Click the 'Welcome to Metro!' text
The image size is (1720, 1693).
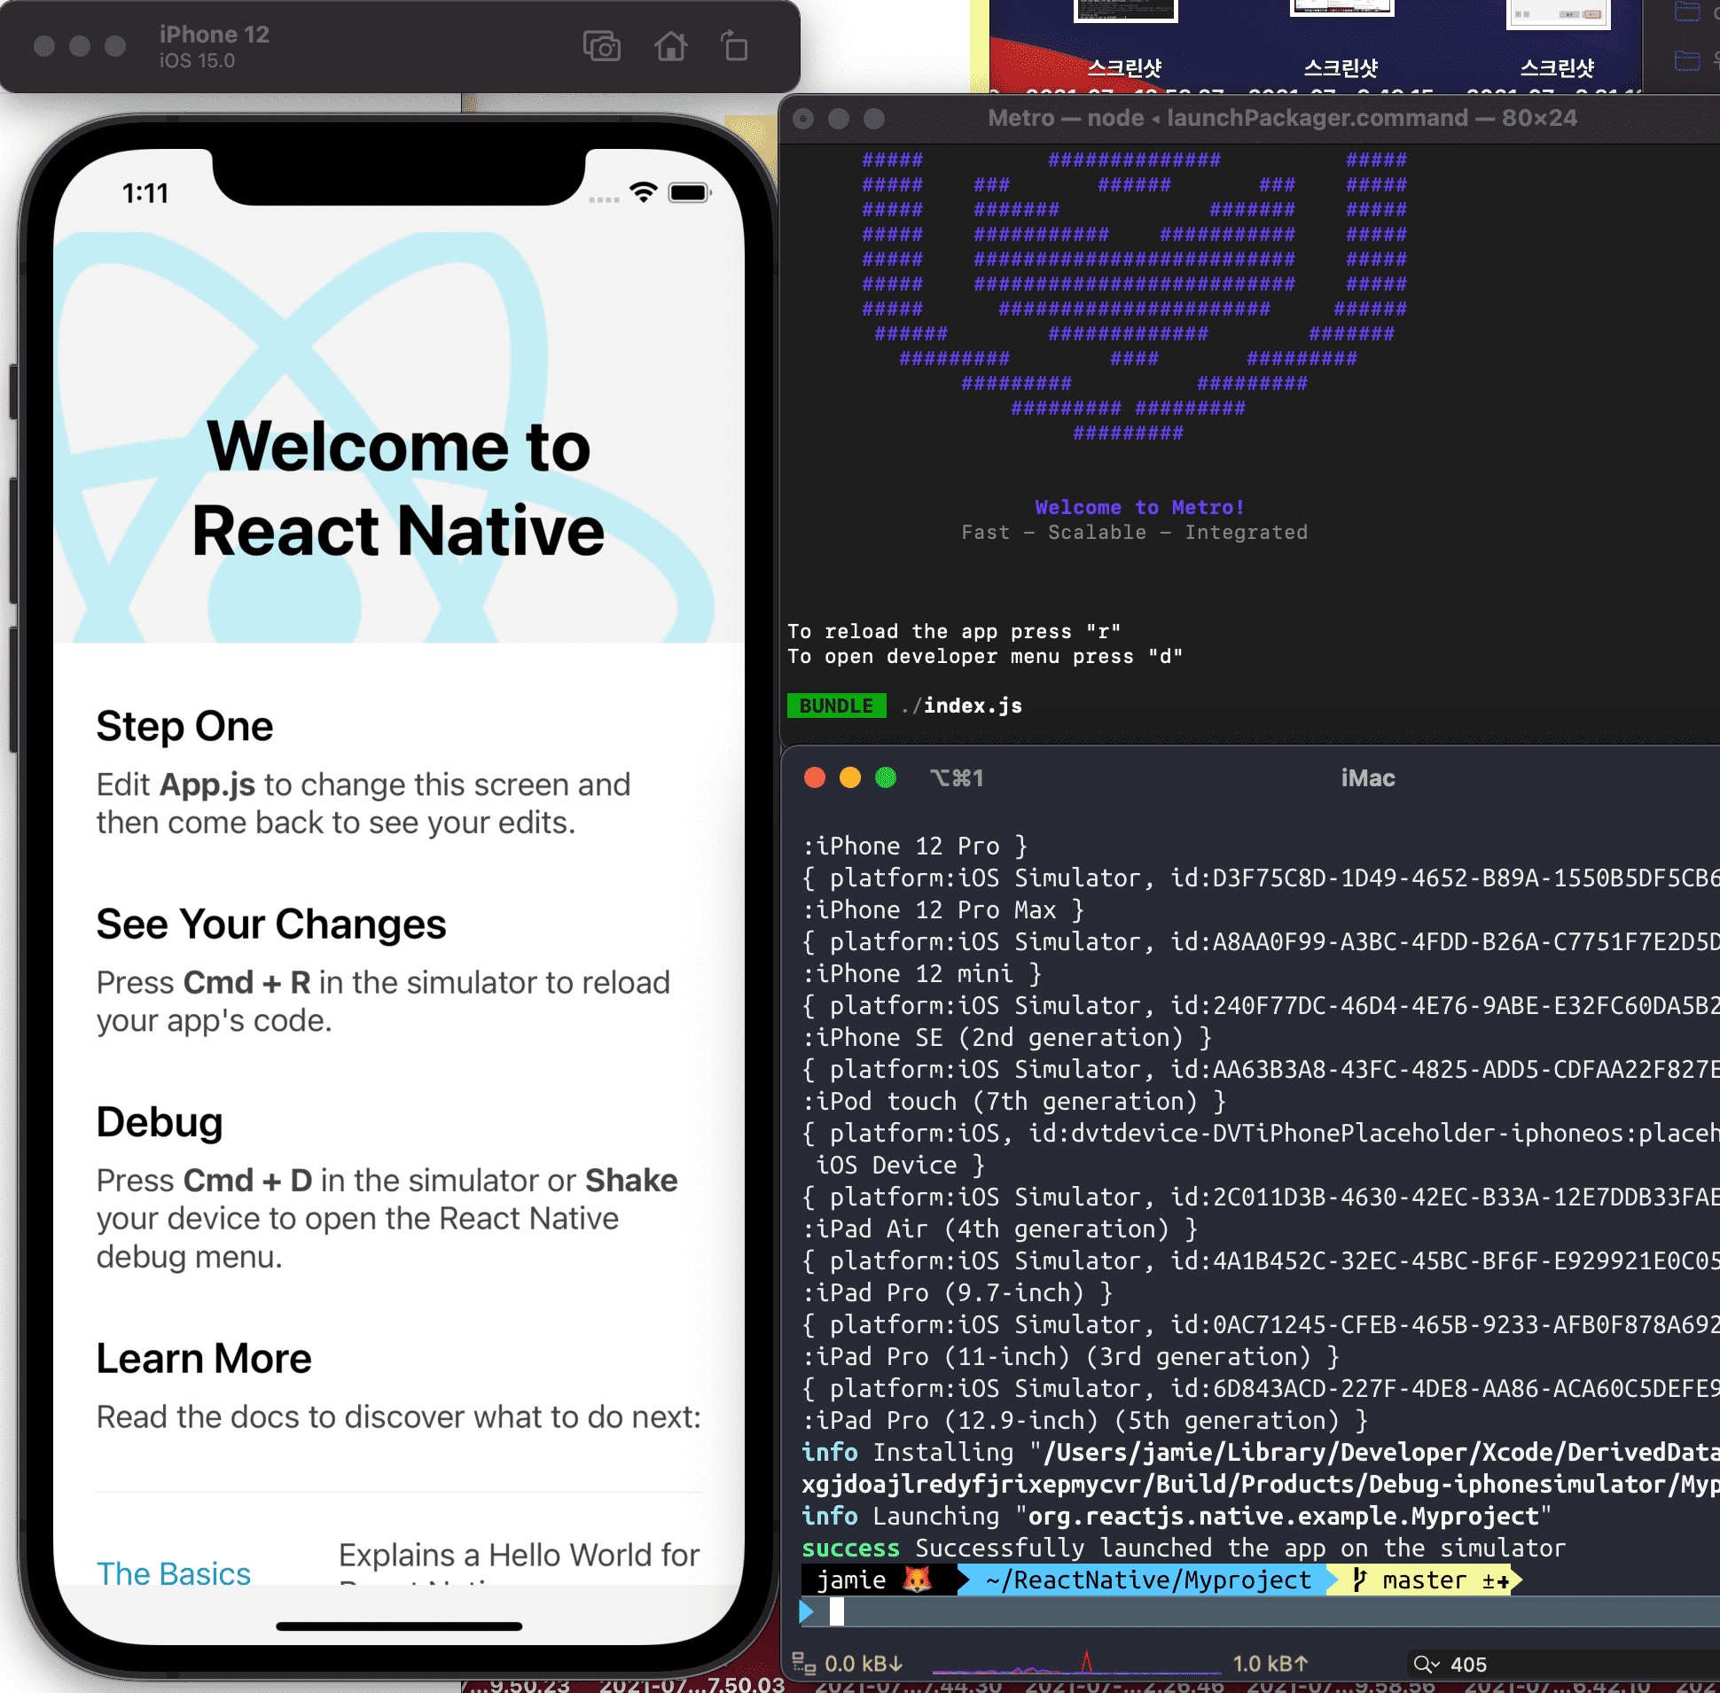click(x=1139, y=507)
